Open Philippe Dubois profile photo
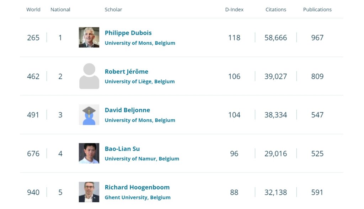Screen dimensions: 364x209 89,37
